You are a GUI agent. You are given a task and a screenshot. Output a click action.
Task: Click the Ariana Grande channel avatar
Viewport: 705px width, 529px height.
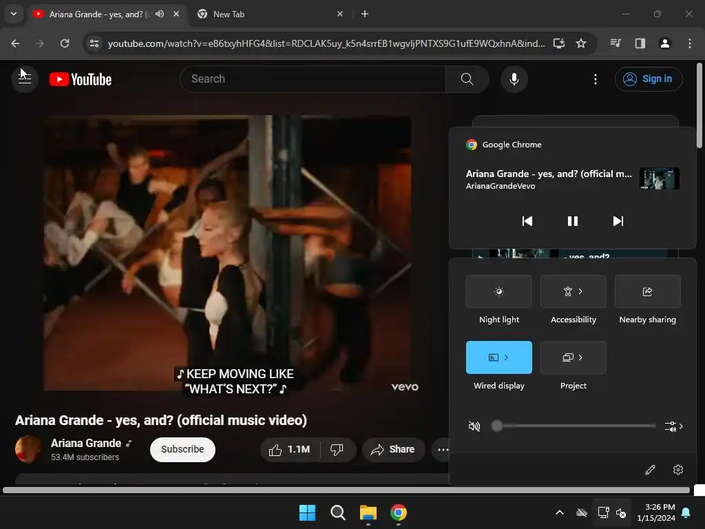point(28,449)
